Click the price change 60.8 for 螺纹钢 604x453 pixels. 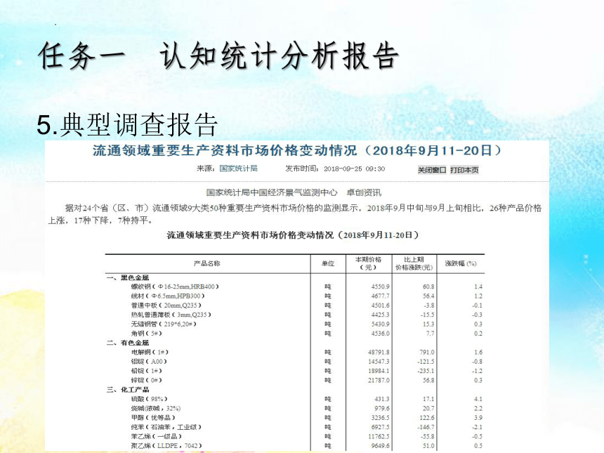coord(428,287)
